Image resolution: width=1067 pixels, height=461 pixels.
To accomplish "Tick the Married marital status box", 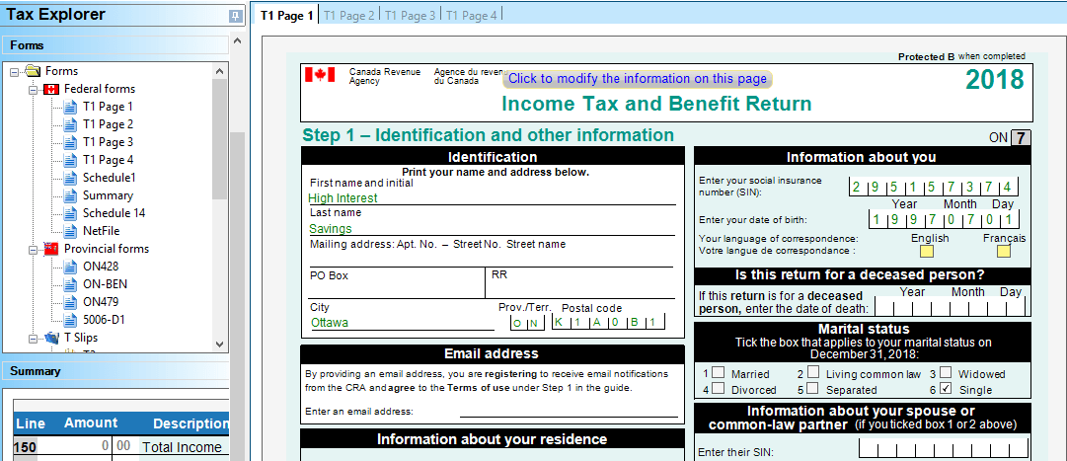I will pos(718,373).
